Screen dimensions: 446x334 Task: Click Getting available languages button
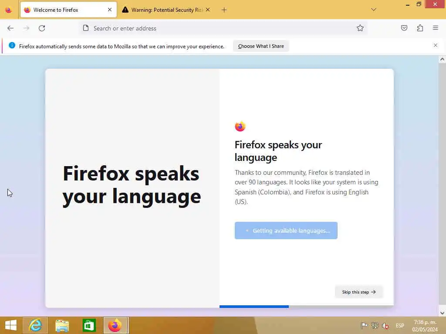(286, 230)
